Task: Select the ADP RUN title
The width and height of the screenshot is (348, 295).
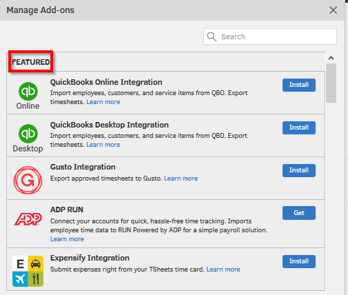Action: click(x=67, y=210)
